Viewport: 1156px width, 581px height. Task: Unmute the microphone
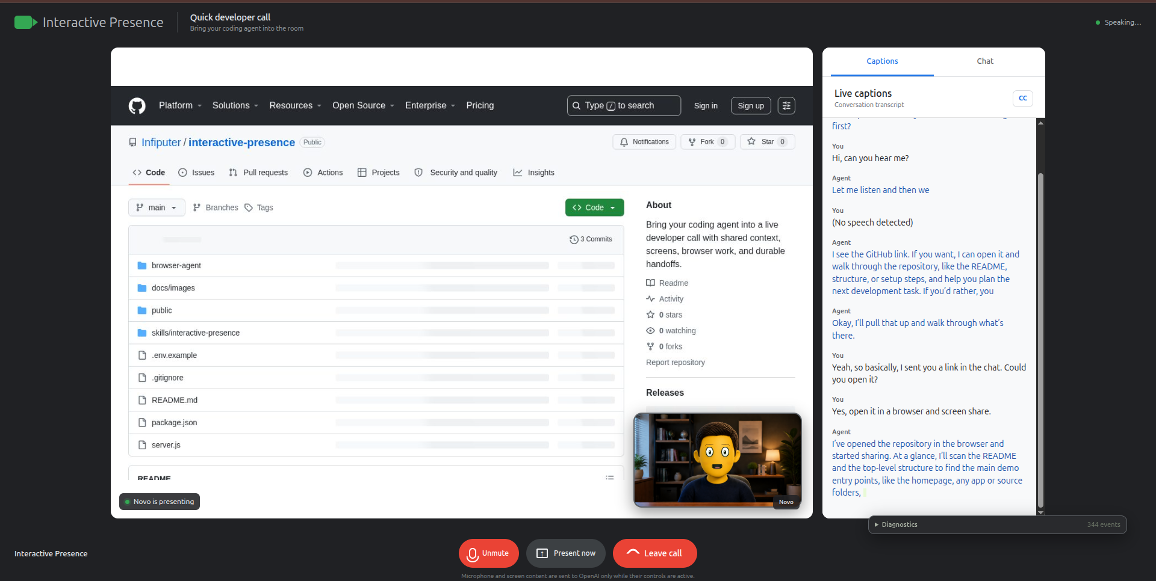[489, 553]
